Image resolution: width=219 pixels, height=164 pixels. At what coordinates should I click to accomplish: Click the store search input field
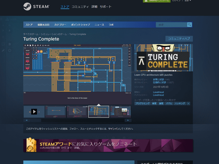(x=171, y=25)
